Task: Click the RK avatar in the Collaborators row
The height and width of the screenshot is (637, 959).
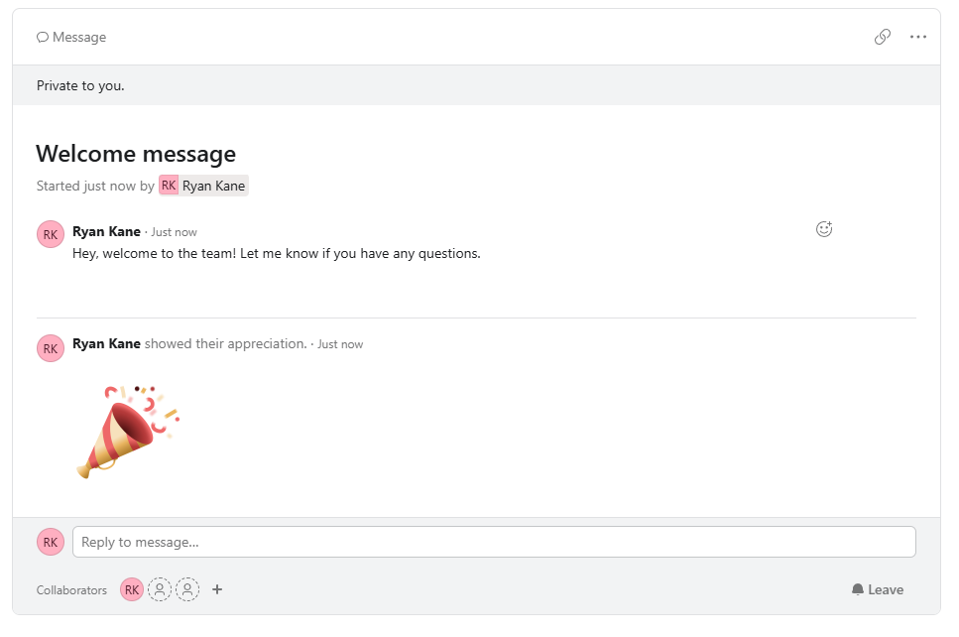Action: pos(132,588)
